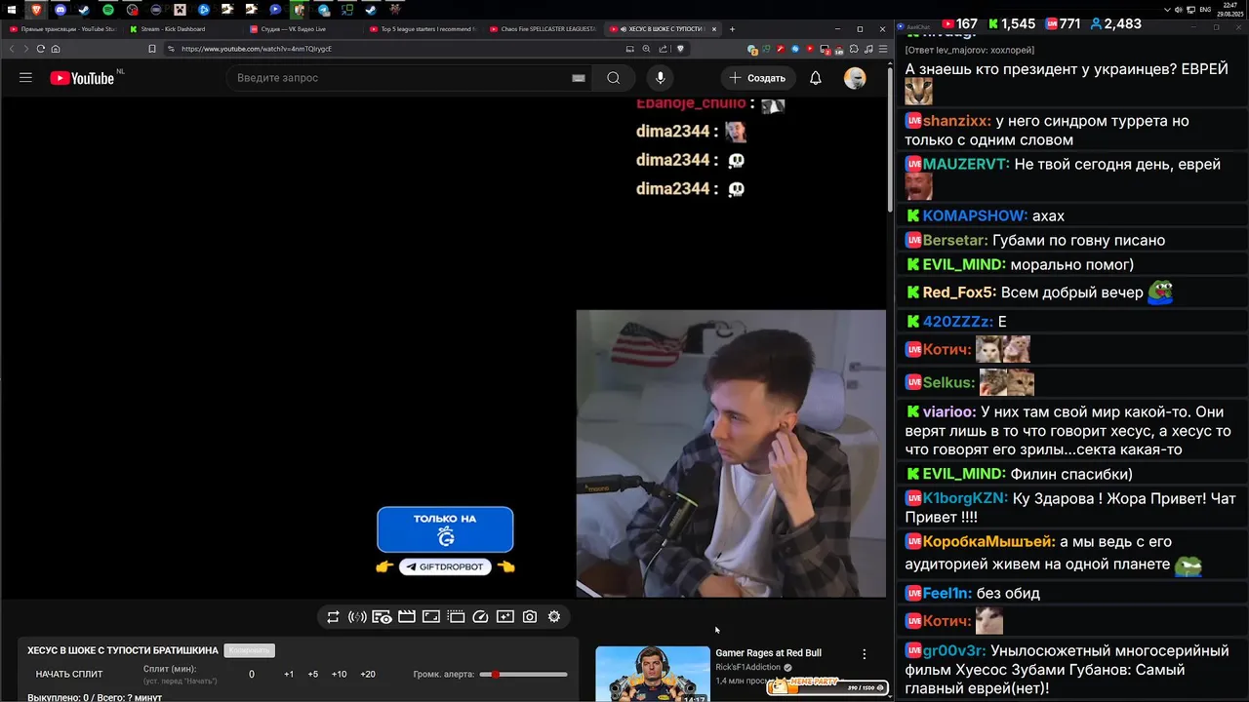1249x702 pixels.
Task: Click the bookmark icon beside the address
Action: [x=152, y=49]
